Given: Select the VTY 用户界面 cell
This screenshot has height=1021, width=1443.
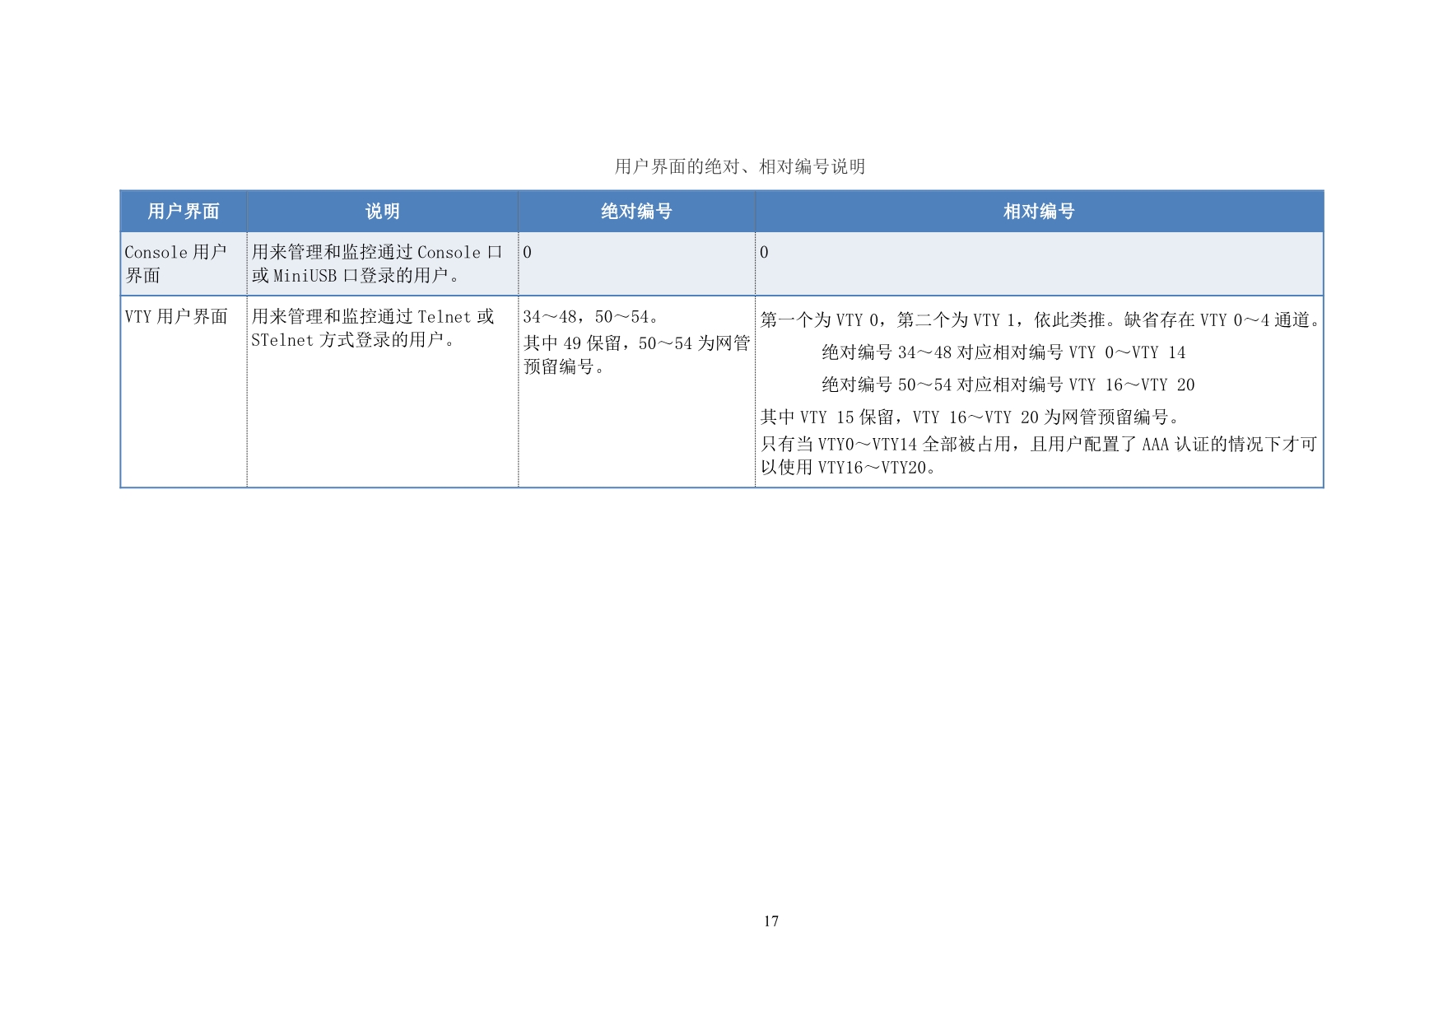Looking at the screenshot, I should coord(176,317).
